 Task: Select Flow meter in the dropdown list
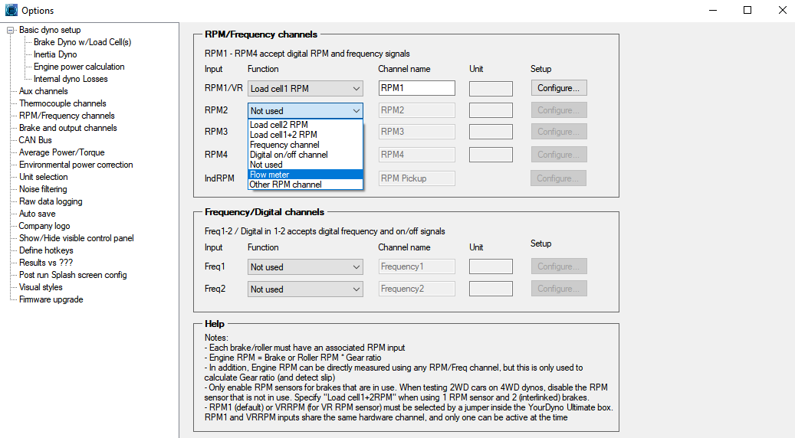coord(305,175)
